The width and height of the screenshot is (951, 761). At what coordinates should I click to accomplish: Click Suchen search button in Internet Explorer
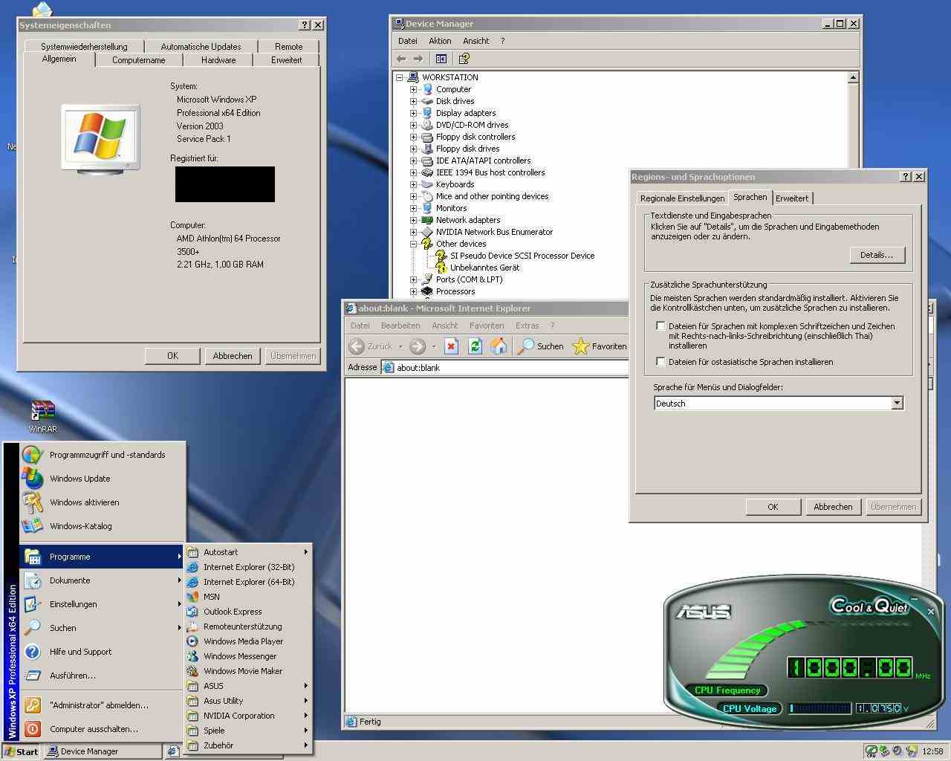(541, 346)
